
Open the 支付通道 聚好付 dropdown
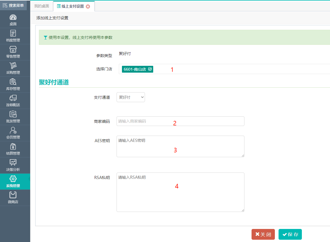coord(131,97)
